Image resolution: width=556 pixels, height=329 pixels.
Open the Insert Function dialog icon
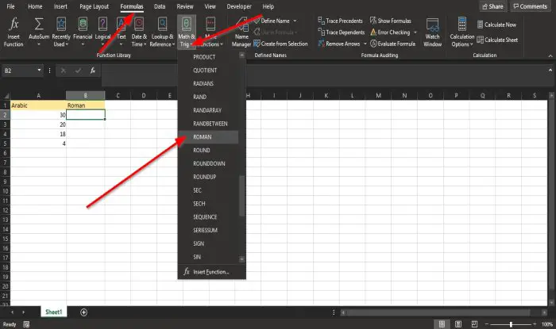coord(14,24)
